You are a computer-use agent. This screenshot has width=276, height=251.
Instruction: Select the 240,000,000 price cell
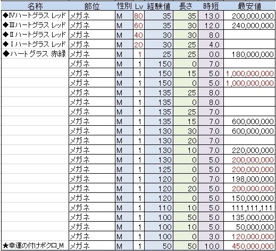pyautogui.click(x=249, y=25)
